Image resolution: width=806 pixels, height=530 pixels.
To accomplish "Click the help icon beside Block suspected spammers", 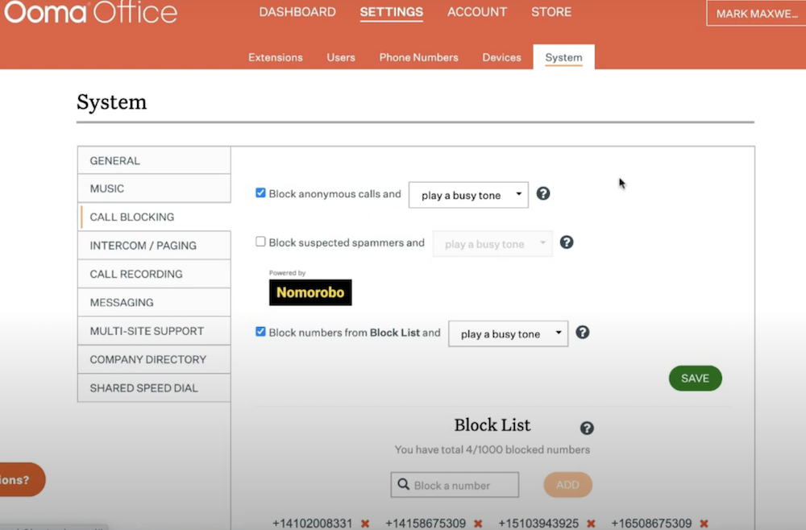I will point(567,242).
